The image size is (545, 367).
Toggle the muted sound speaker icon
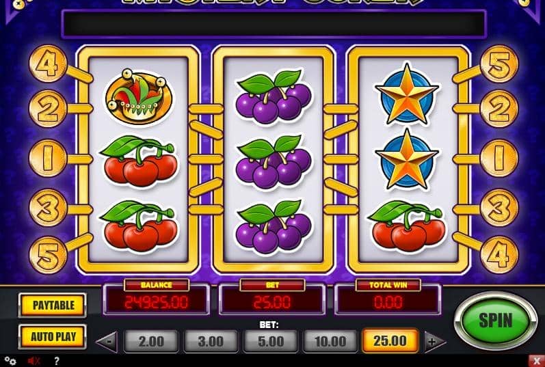tap(34, 361)
